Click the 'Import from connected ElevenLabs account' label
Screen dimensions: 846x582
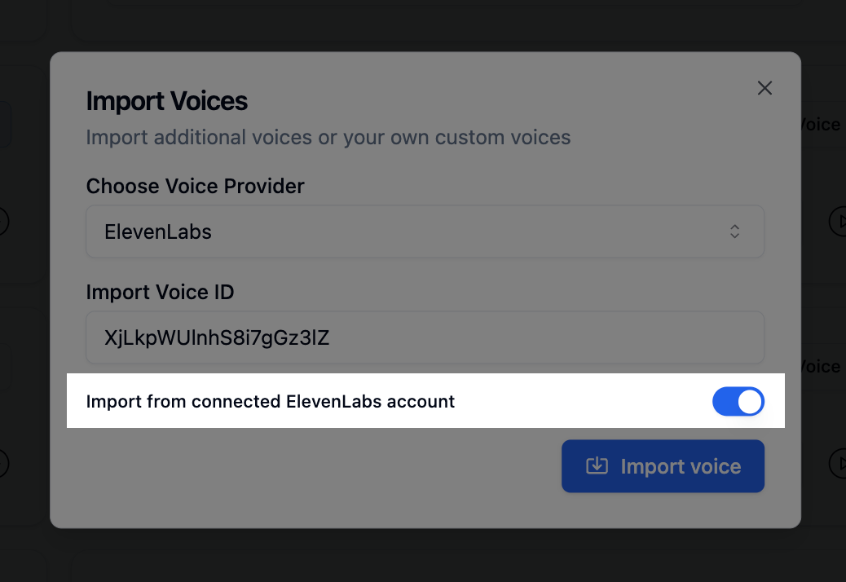271,402
